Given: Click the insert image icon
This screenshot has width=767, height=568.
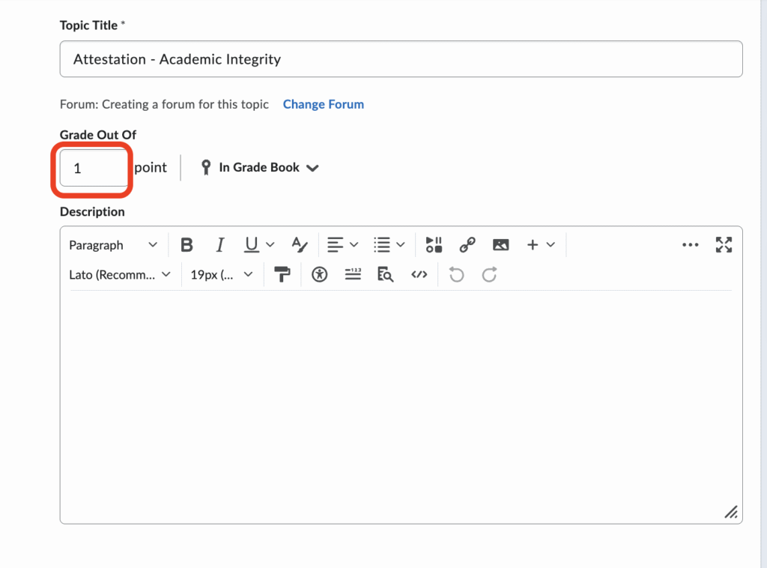Looking at the screenshot, I should click(x=500, y=245).
